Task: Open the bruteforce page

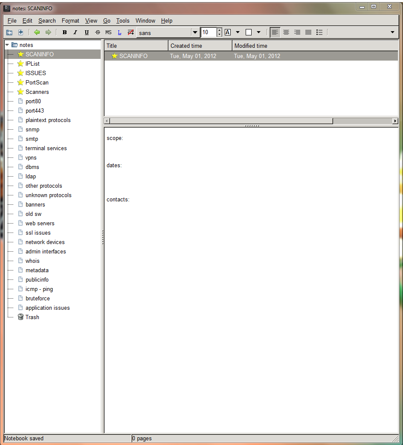Action: pos(38,298)
